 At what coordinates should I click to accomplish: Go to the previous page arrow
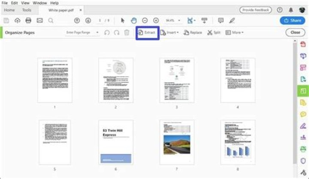(x=77, y=20)
